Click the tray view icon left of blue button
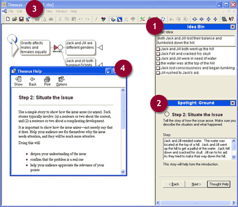Viewport: 238px width, 207px height. point(113,19)
